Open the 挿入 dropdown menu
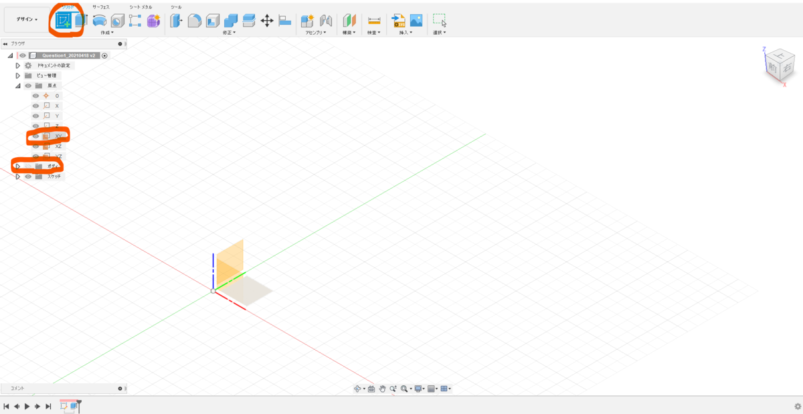The image size is (803, 414). [x=406, y=32]
